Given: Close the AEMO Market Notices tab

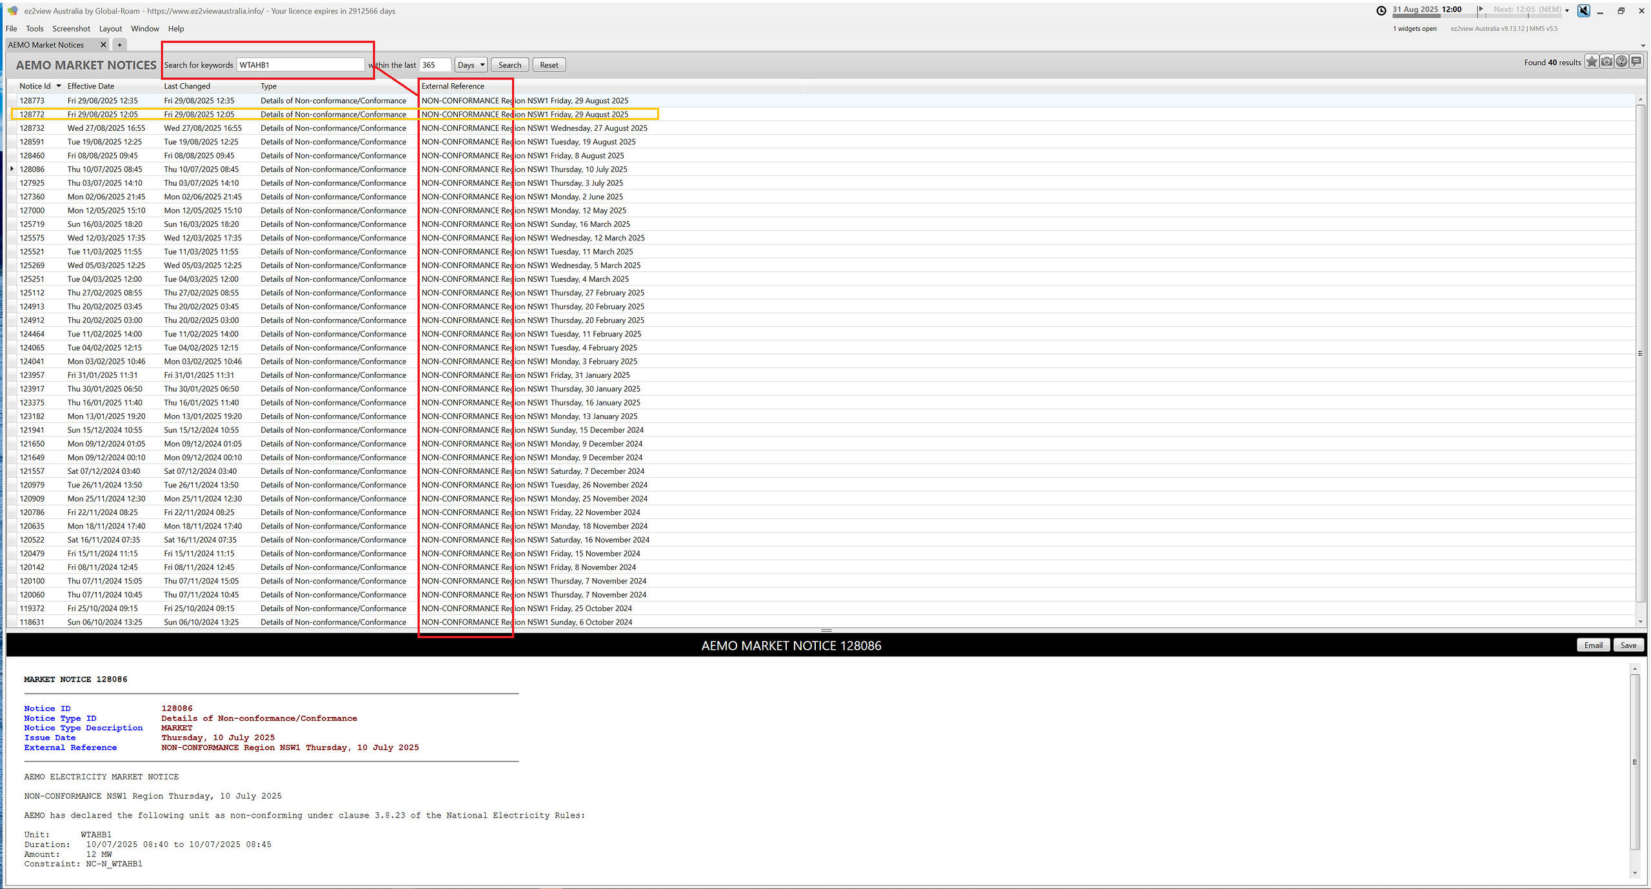Looking at the screenshot, I should tap(103, 44).
